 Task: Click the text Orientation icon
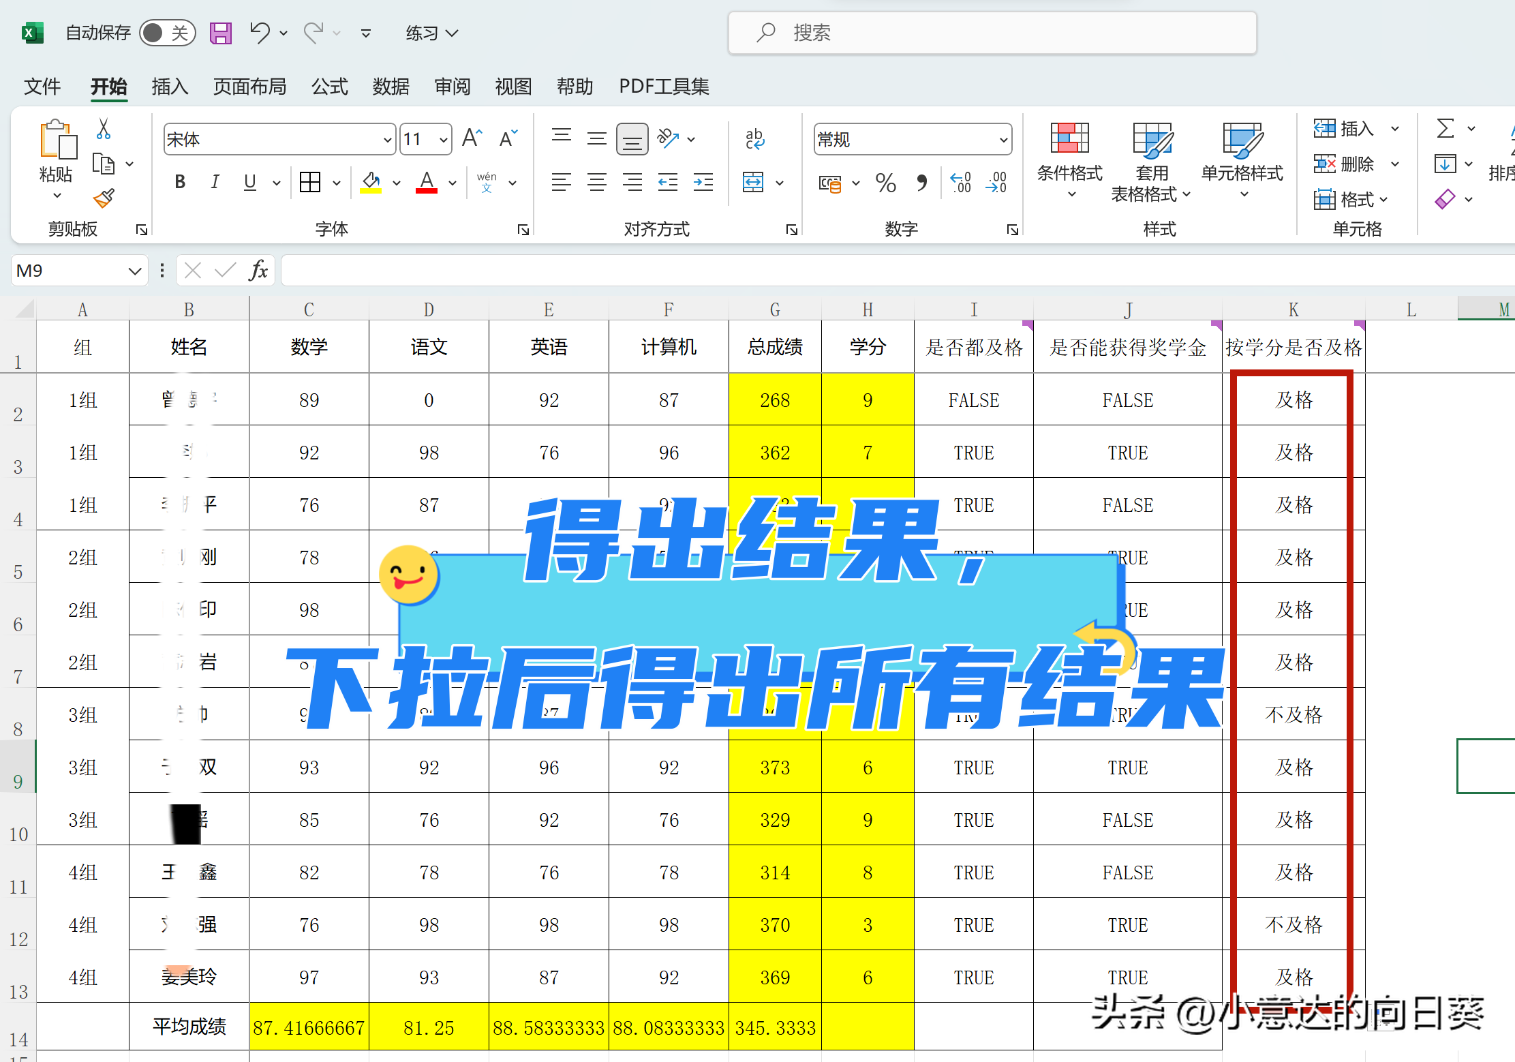pyautogui.click(x=668, y=138)
